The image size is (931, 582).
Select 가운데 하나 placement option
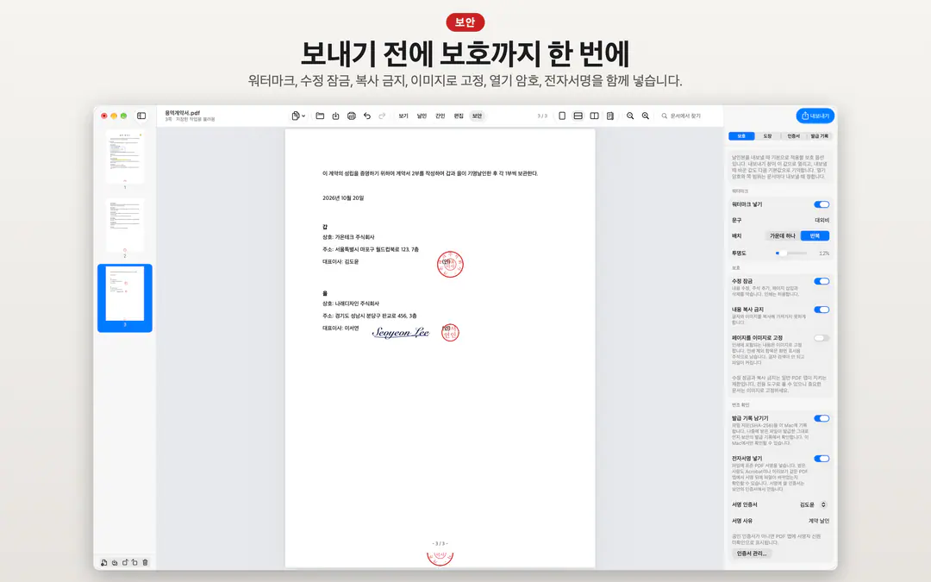click(x=783, y=235)
